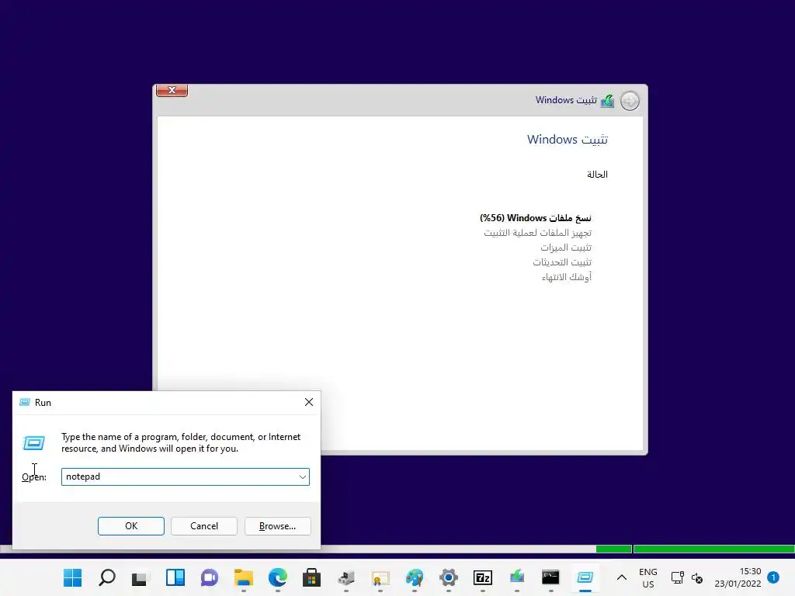Click the 'تثبيت التحديثات' step
Image resolution: width=795 pixels, height=596 pixels.
tap(562, 262)
